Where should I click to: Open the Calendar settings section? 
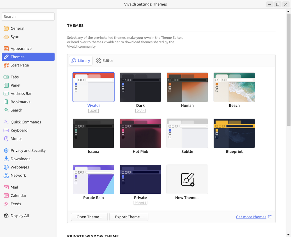[x=19, y=195]
